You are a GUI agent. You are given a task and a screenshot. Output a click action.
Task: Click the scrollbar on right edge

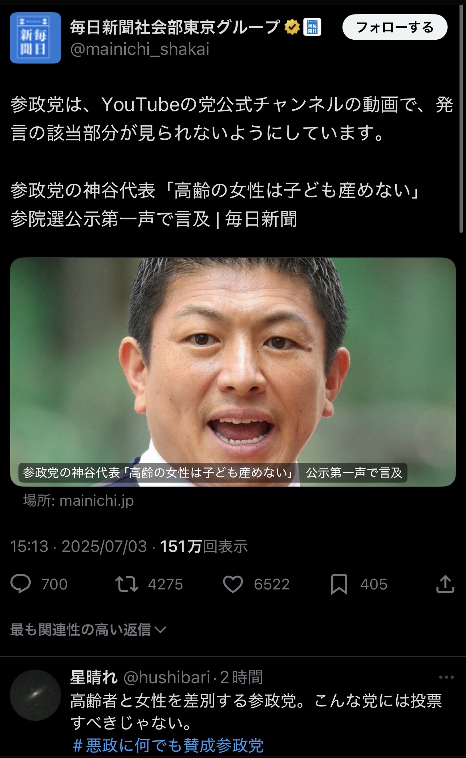461,119
